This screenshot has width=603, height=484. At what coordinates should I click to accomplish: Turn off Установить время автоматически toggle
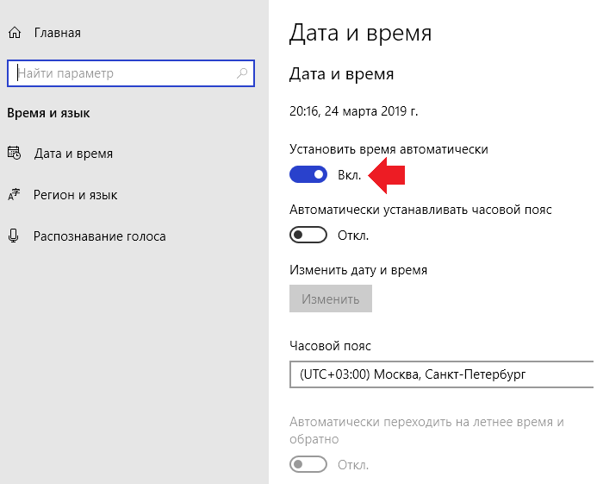pyautogui.click(x=308, y=175)
